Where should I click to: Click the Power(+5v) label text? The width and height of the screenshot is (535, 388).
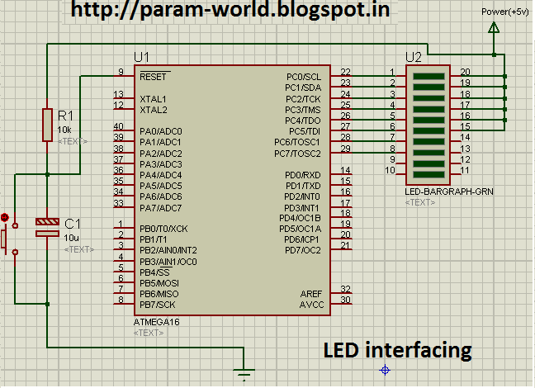pos(505,12)
